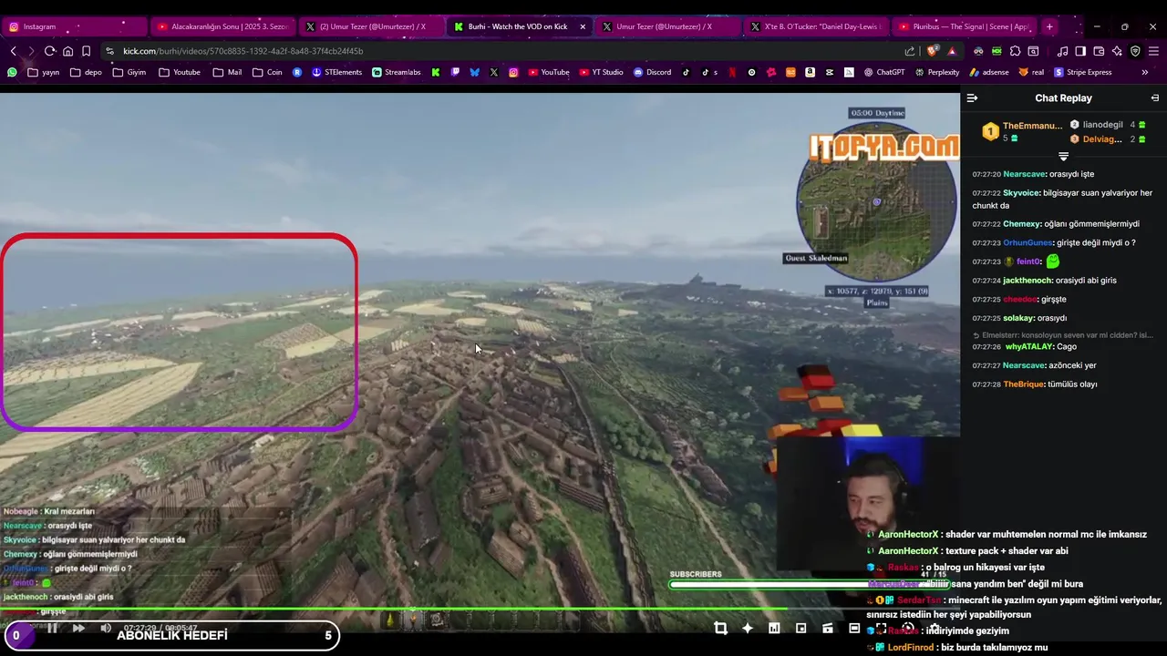1167x656 pixels.
Task: Open the Perplexity bookmark
Action: coord(936,72)
